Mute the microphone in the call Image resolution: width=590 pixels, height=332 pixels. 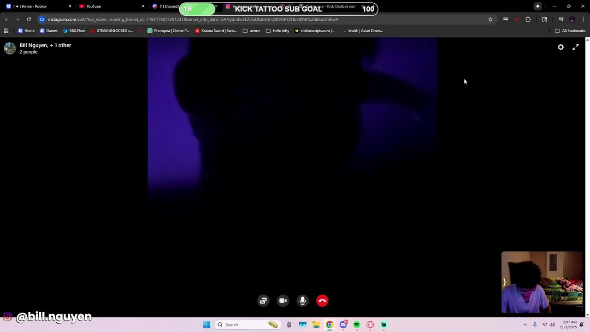tap(302, 301)
